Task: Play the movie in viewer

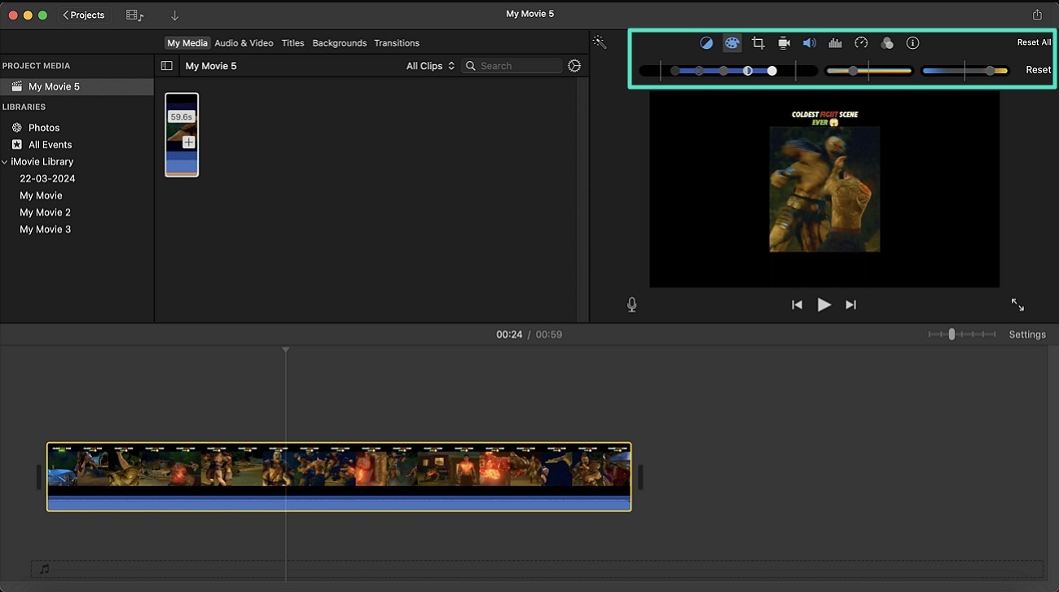Action: pos(824,305)
